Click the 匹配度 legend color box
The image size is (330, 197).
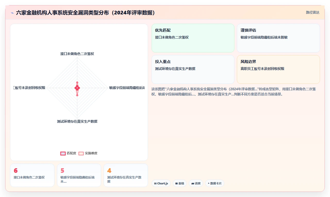pyautogui.click(x=63, y=153)
